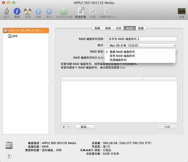This screenshot has height=162, width=188.
Task: Click the RAID members list column header
Action: (119, 79)
